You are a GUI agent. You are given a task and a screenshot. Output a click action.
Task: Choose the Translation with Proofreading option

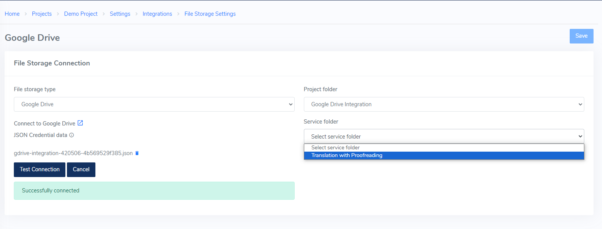point(444,155)
